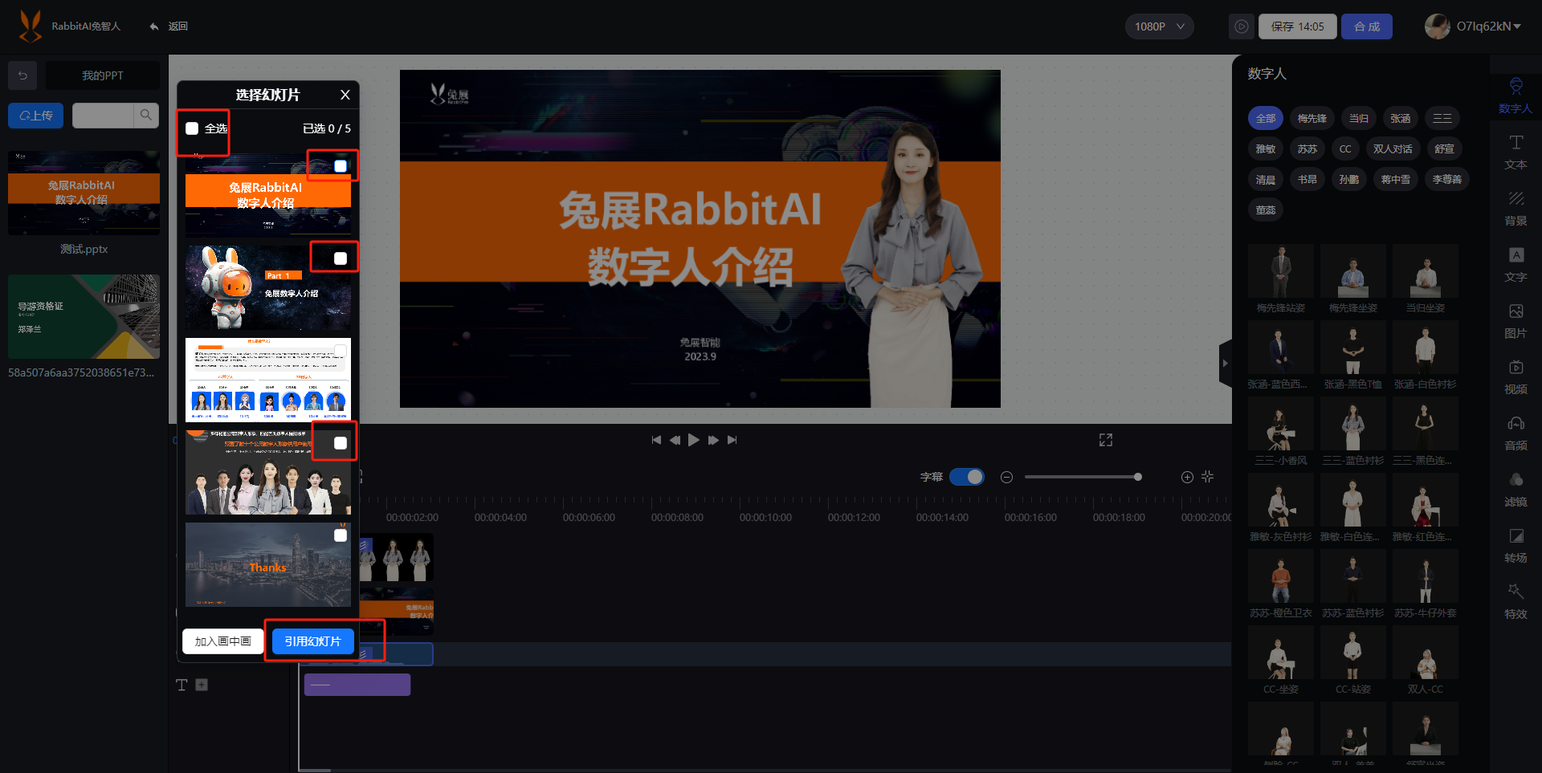Select the purple clip on the timeline
The image size is (1542, 773).
pos(357,685)
